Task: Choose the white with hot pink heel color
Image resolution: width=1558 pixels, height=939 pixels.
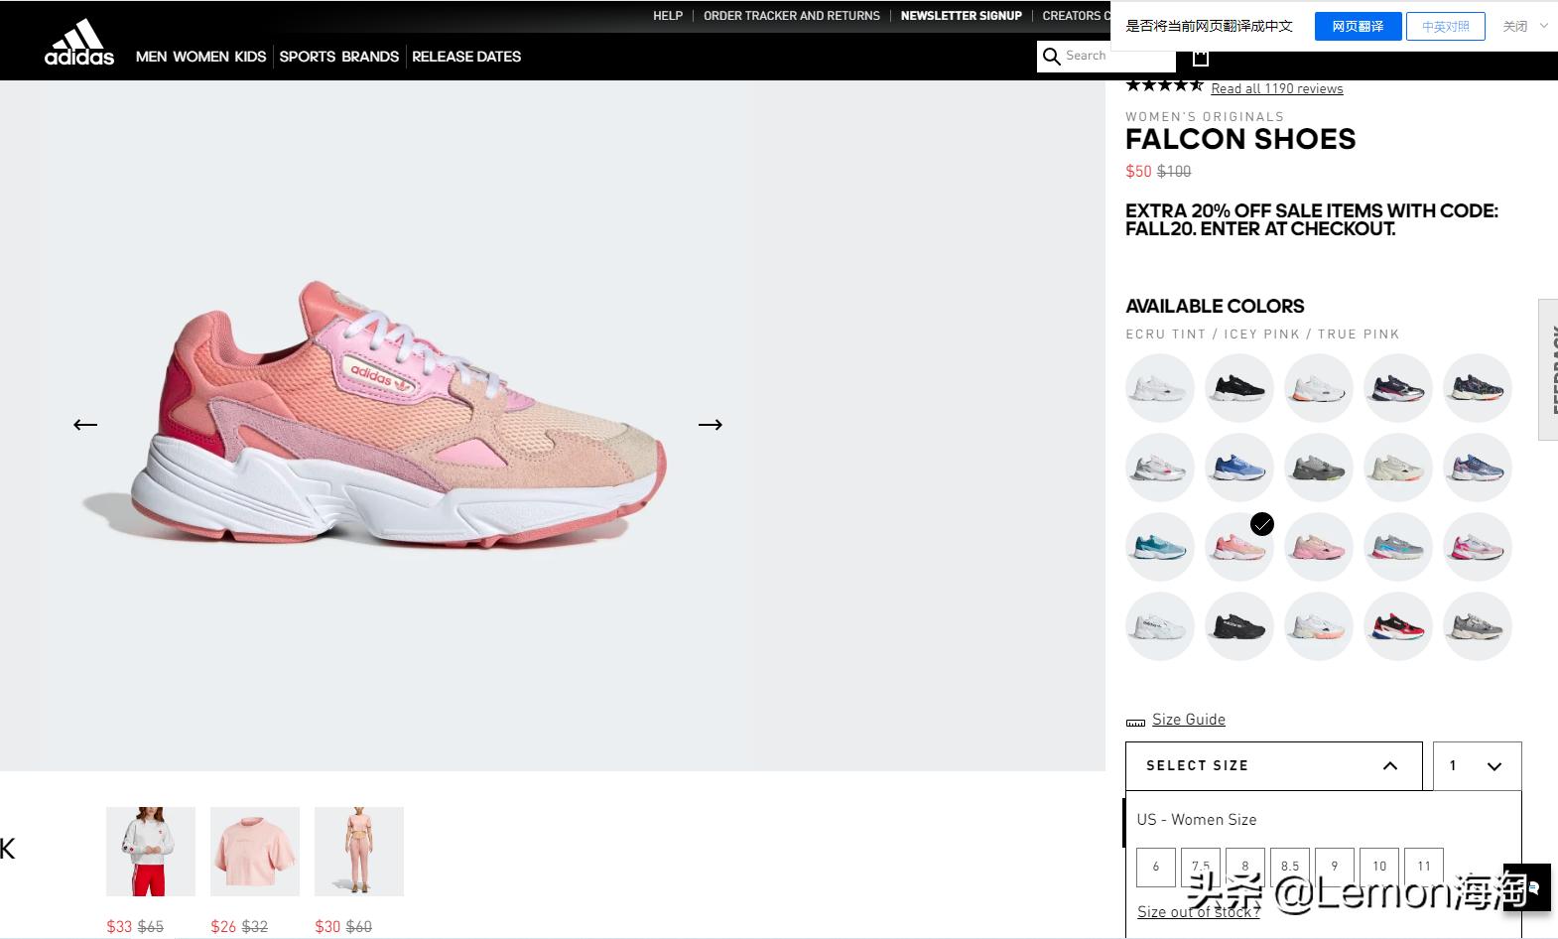Action: (1478, 547)
